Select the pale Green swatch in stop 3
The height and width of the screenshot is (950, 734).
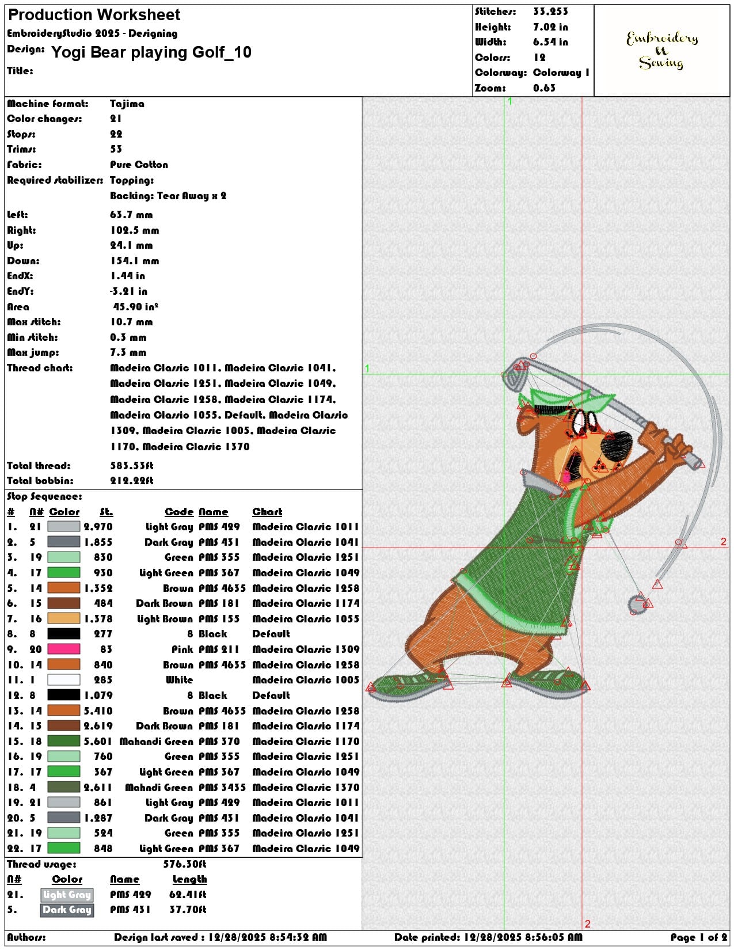[x=63, y=557]
